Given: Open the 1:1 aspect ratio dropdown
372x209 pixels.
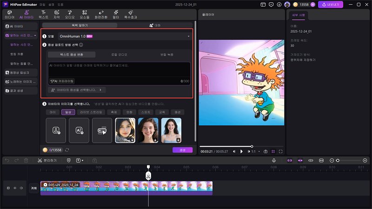Looking at the screenshot, I should pos(255,151).
